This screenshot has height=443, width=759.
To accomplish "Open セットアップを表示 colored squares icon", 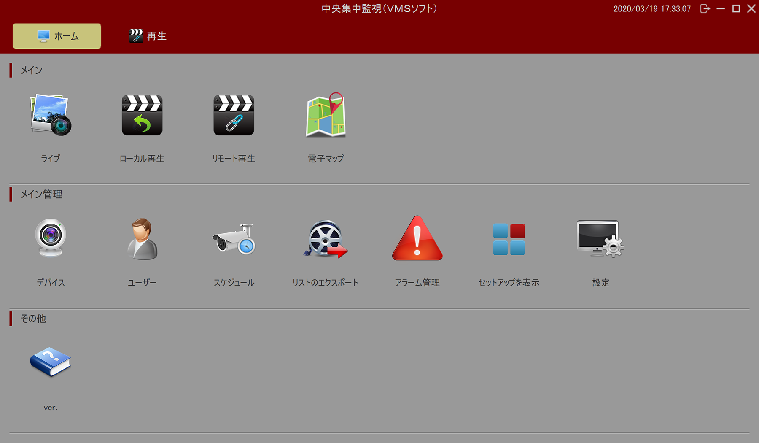I will [x=509, y=239].
